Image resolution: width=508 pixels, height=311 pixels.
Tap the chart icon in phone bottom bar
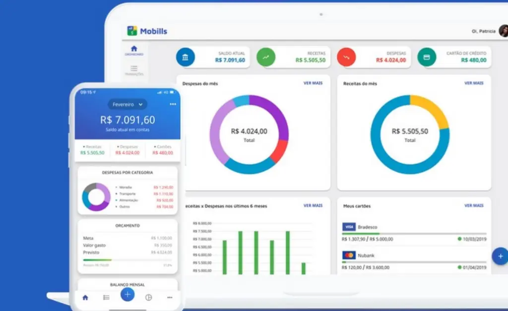(x=148, y=298)
